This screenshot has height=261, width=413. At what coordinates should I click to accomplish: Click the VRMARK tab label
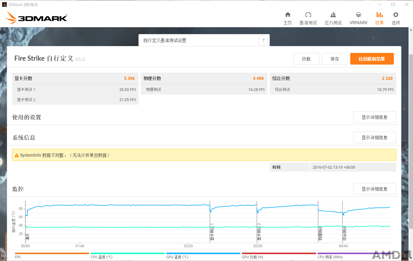click(359, 23)
